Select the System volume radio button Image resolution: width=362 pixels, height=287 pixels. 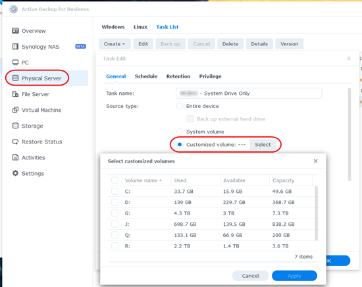(x=180, y=132)
